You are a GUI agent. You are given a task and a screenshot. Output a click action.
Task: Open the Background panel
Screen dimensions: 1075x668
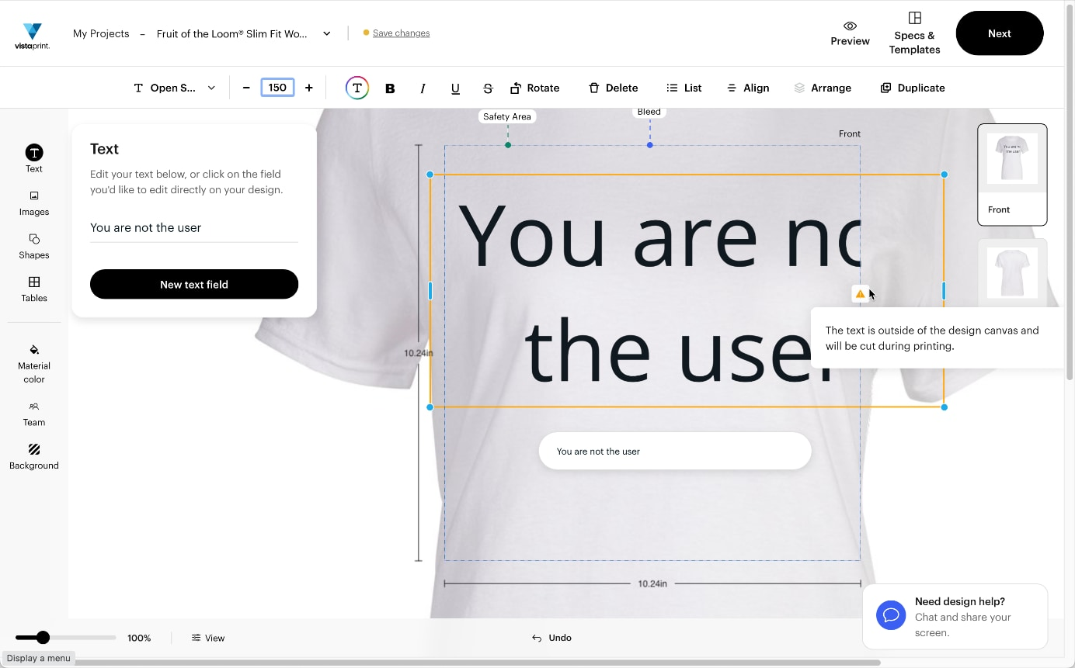[34, 456]
